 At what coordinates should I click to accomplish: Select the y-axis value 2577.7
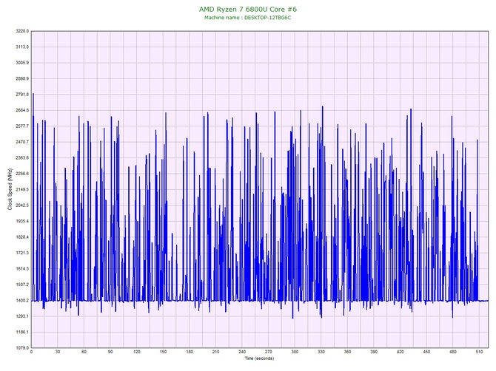pyautogui.click(x=22, y=126)
